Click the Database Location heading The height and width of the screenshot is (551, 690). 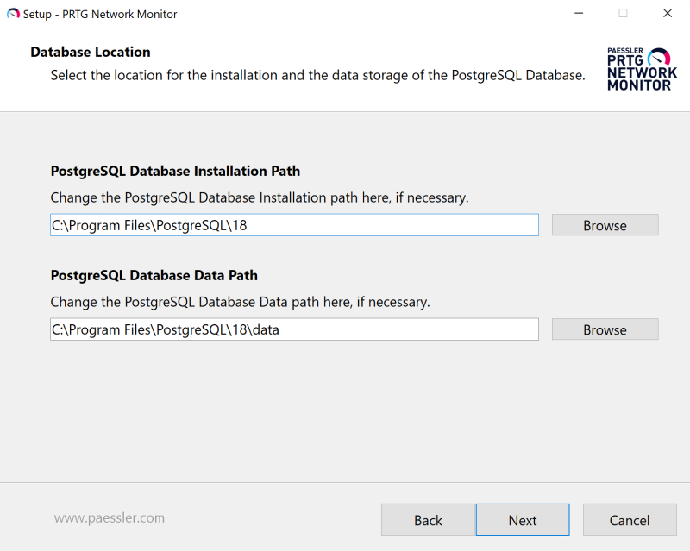click(x=91, y=52)
